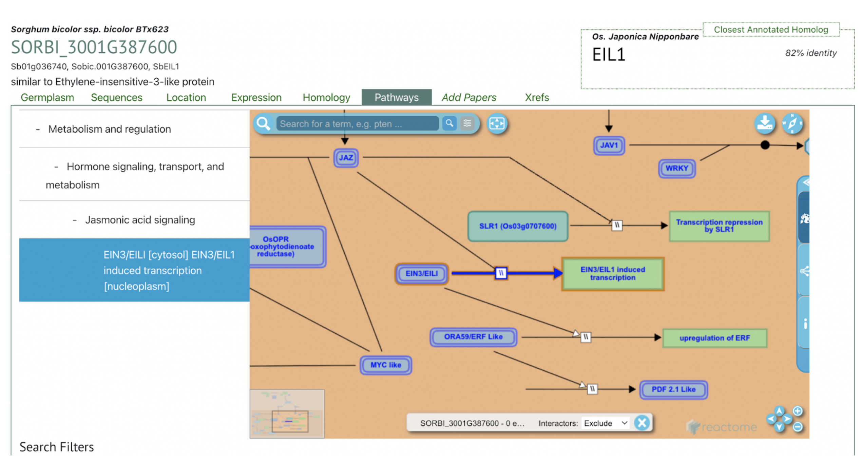Open interactors share-node panel
861x466 pixels.
[x=804, y=271]
